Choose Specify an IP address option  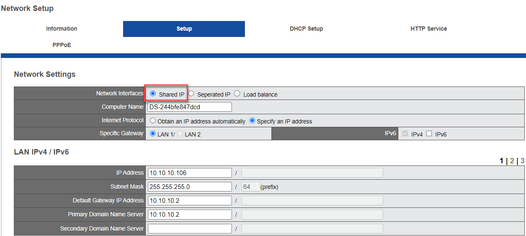pyautogui.click(x=252, y=121)
